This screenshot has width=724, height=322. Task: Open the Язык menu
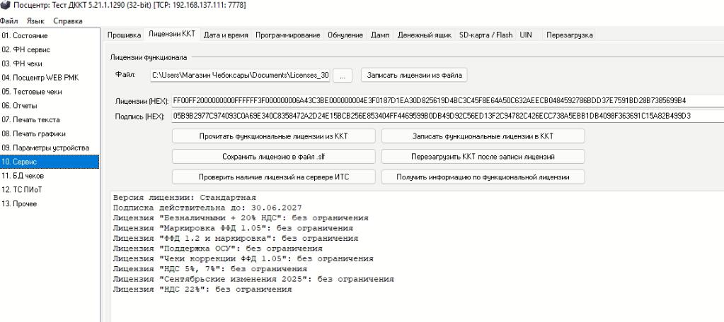(35, 20)
